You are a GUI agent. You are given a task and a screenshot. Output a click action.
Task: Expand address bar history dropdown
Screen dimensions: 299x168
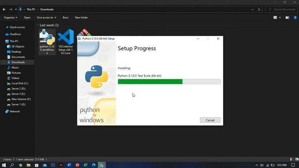pos(252,9)
